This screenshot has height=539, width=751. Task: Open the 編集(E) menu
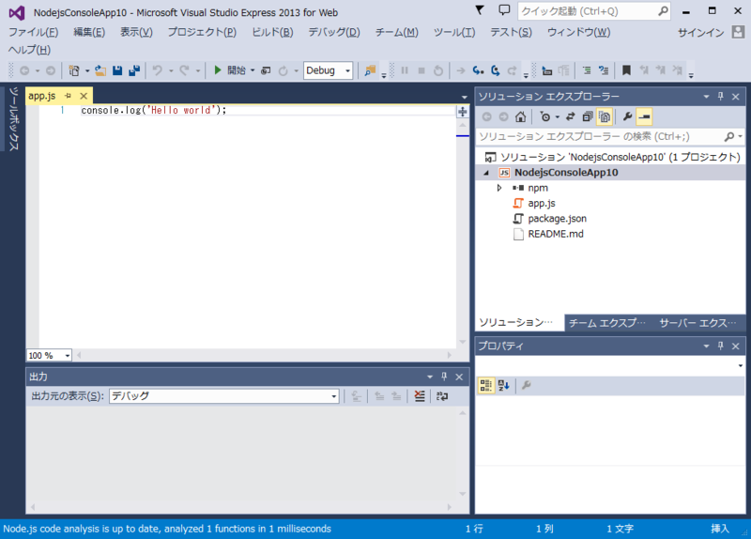[89, 32]
